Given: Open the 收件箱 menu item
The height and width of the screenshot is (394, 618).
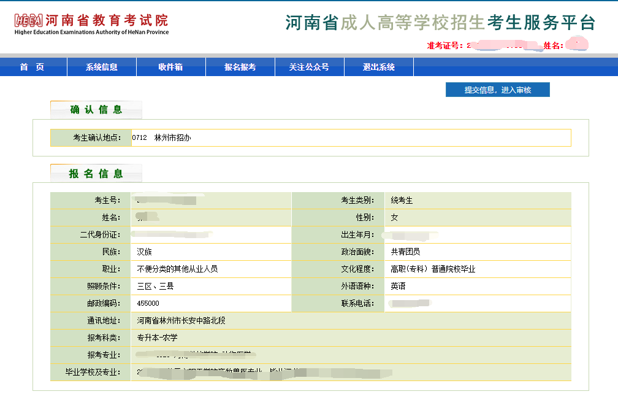Looking at the screenshot, I should [x=170, y=67].
